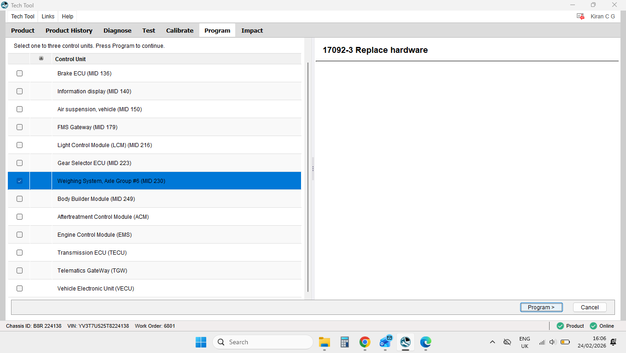Viewport: 626px width, 353px height.
Task: Expand all control units with header plus icon
Action: click(41, 58)
